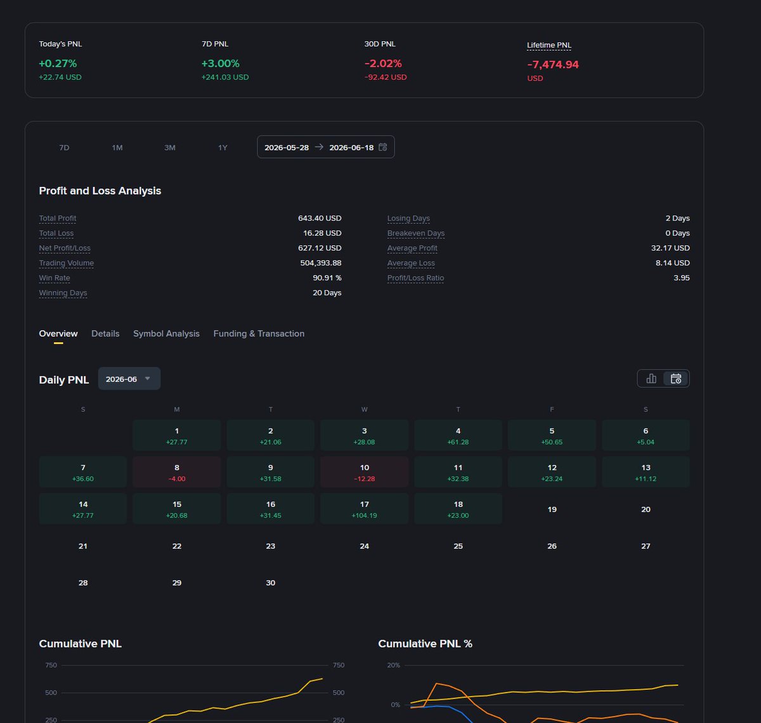
Task: Select June 12 cell showing +23.24
Action: tap(552, 472)
